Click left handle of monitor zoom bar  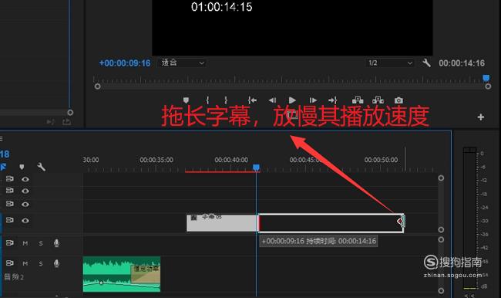tap(97, 86)
